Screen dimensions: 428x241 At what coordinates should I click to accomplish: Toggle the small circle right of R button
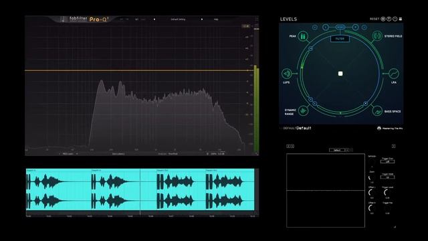point(364,27)
